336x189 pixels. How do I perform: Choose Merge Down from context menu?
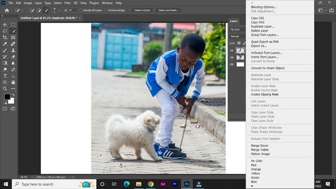[259, 145]
